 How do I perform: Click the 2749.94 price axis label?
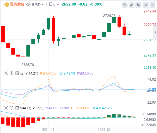point(150,11)
